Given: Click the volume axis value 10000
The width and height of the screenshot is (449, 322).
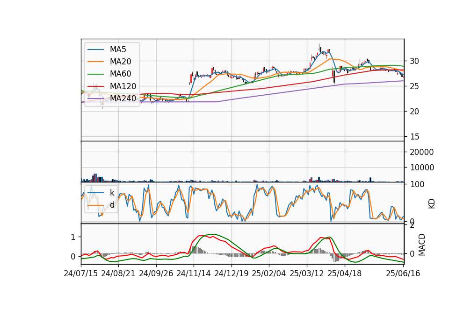Looking at the screenshot, I should coord(422,168).
